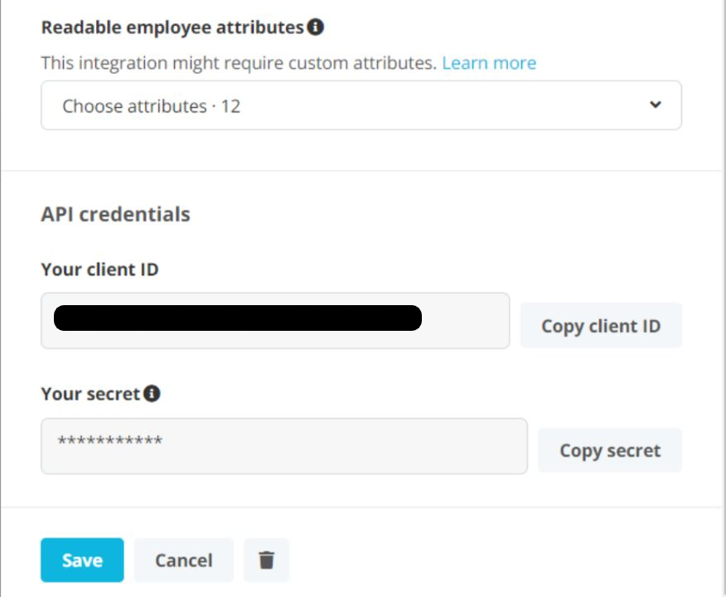Click the API credentials heading
Viewport: 726px width, 597px height.
click(115, 214)
